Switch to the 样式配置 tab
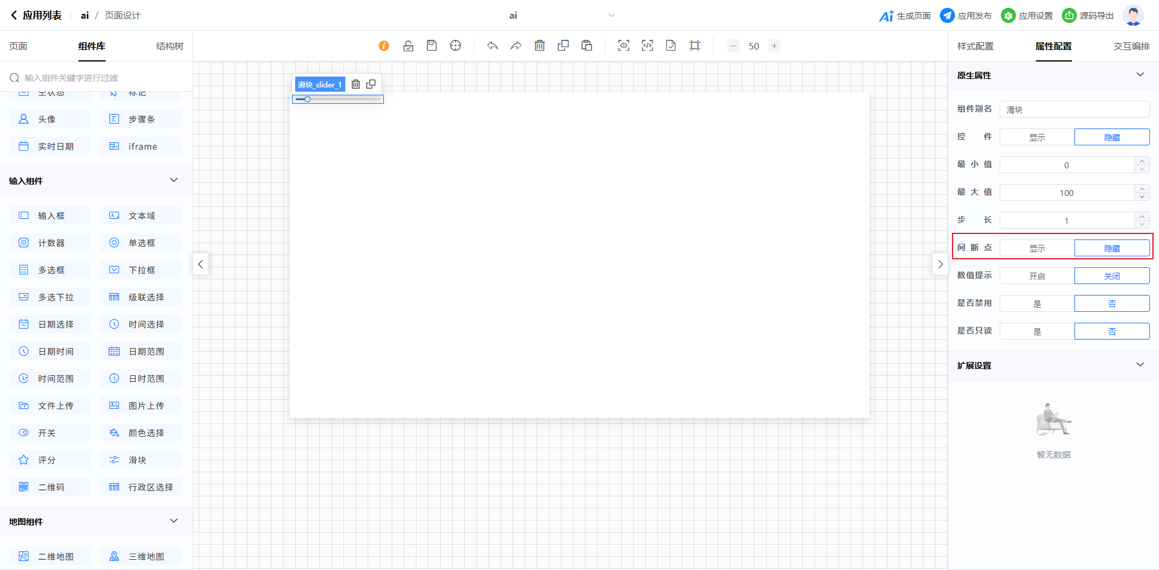The image size is (1159, 570). click(x=975, y=46)
